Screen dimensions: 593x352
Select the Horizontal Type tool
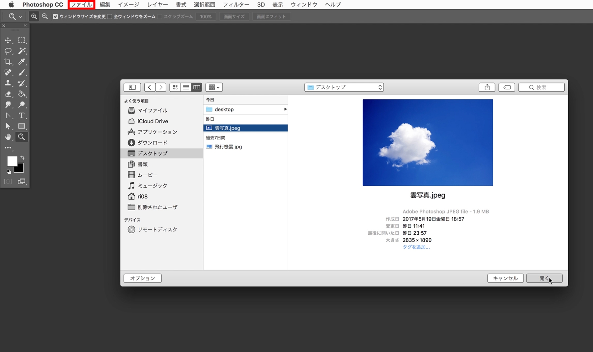pyautogui.click(x=22, y=116)
